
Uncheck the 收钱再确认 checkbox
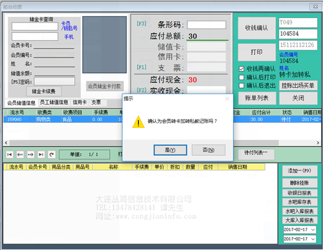coord(242,69)
